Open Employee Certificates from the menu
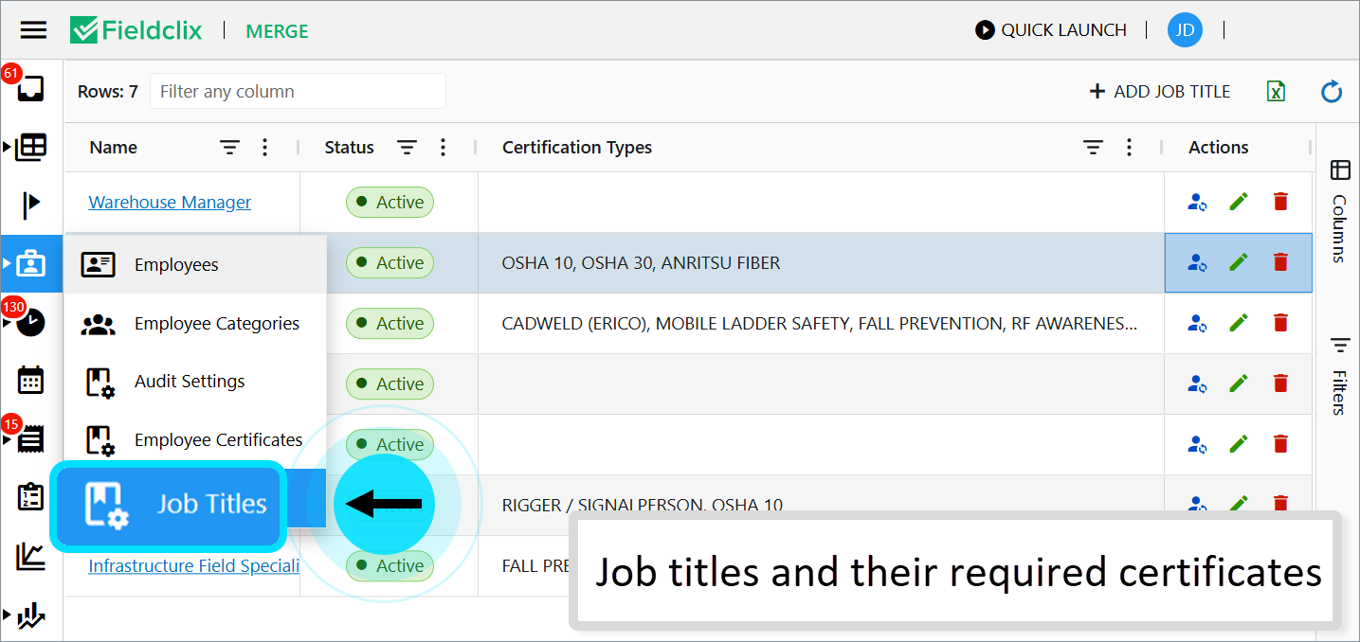Screen dimensions: 1360x642 (x=195, y=440)
